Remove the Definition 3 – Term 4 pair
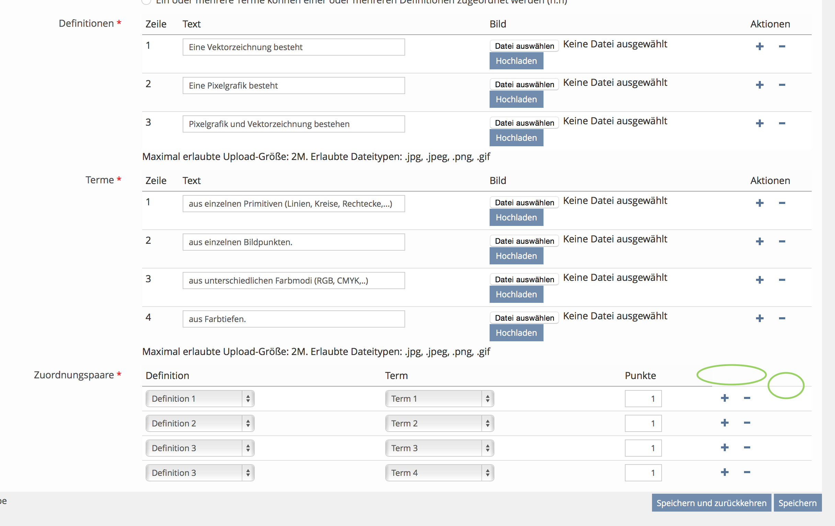 747,472
